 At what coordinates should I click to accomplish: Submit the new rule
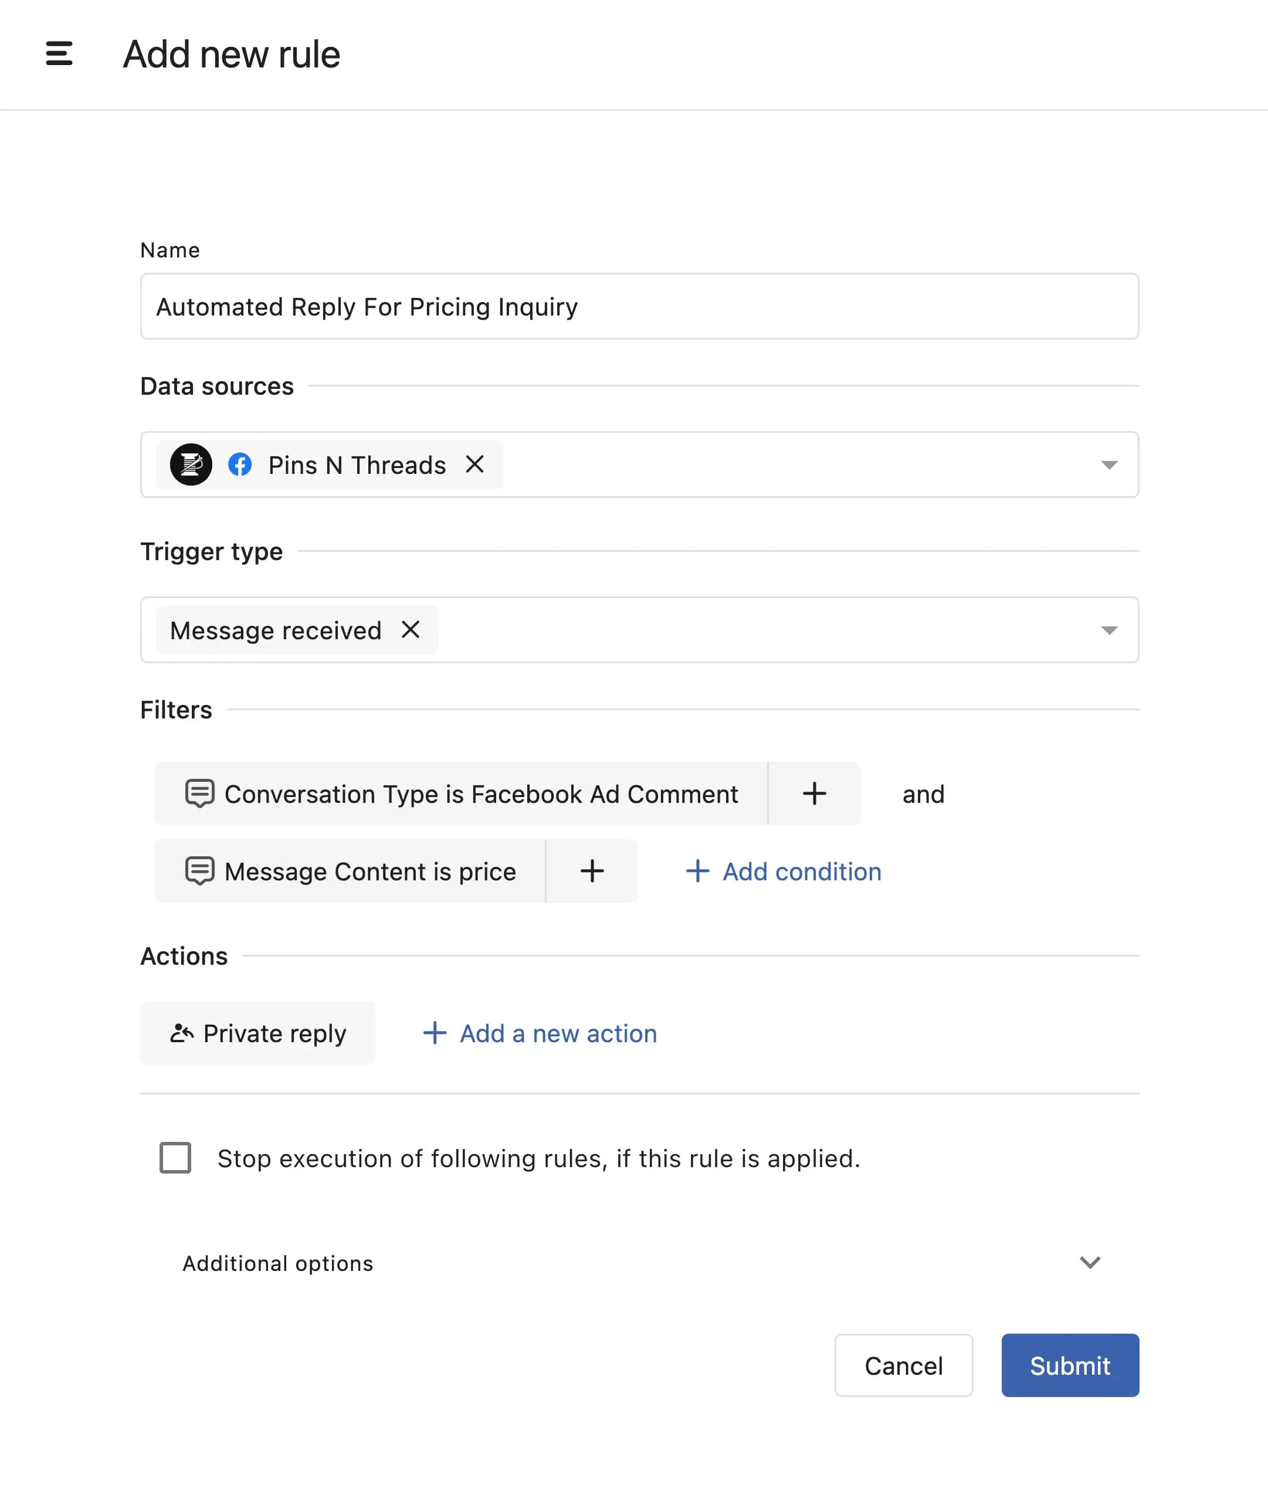pyautogui.click(x=1069, y=1365)
